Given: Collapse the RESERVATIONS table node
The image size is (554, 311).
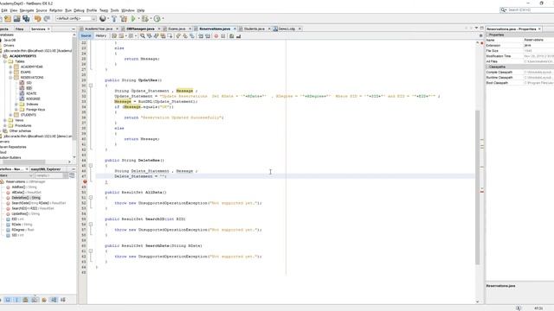Looking at the screenshot, I should point(10,77).
